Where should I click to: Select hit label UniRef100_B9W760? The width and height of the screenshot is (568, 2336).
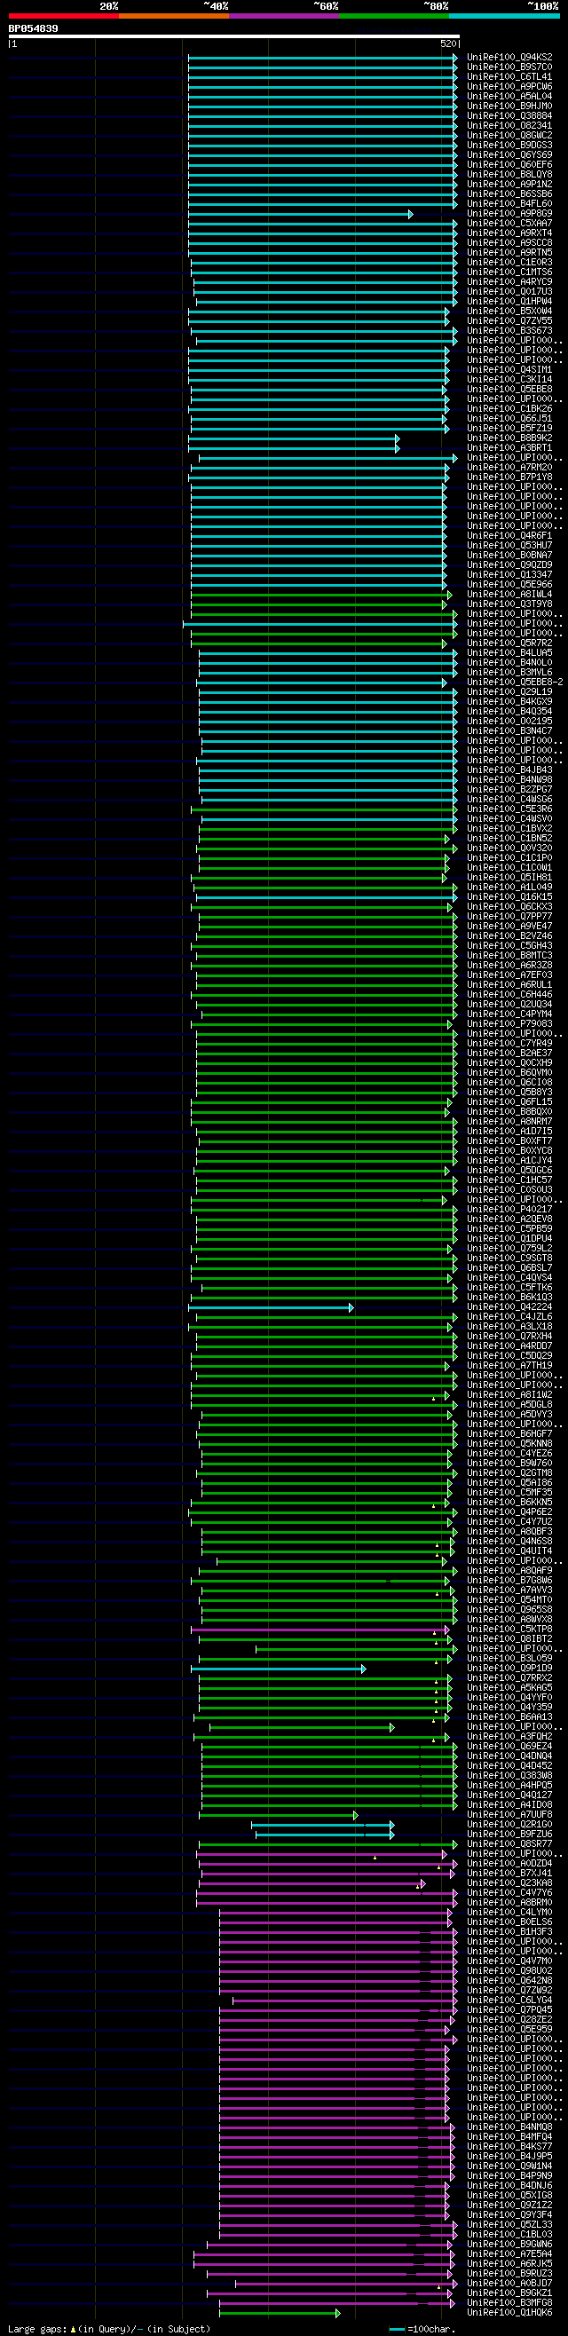coord(510,1463)
